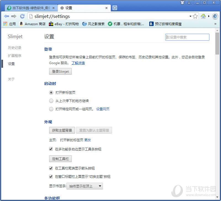Screen dimensions: 221x201
Task: Uncheck 在工具栏尾端显示箭头按钮
Action: 51,168
